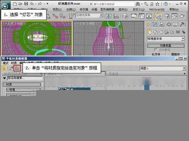Click the Open file icon
This screenshot has height=141, width=189.
coord(20,4)
